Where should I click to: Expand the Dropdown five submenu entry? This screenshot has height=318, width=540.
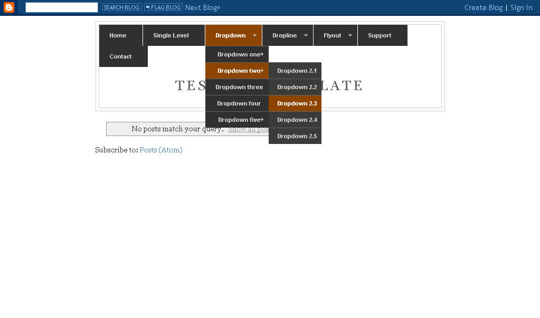[237, 120]
